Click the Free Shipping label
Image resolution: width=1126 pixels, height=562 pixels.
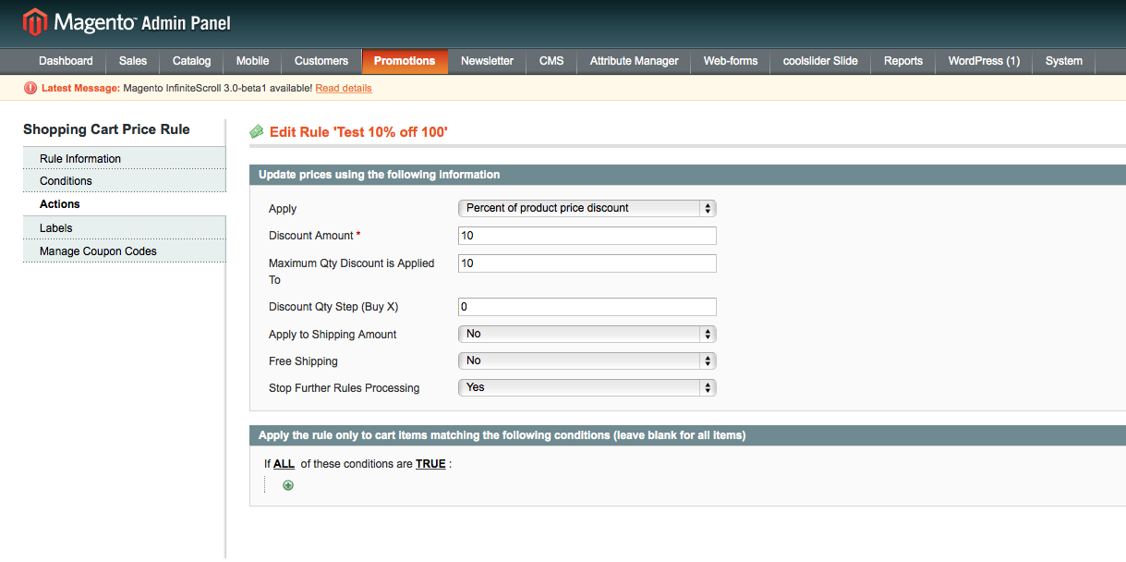(x=303, y=361)
